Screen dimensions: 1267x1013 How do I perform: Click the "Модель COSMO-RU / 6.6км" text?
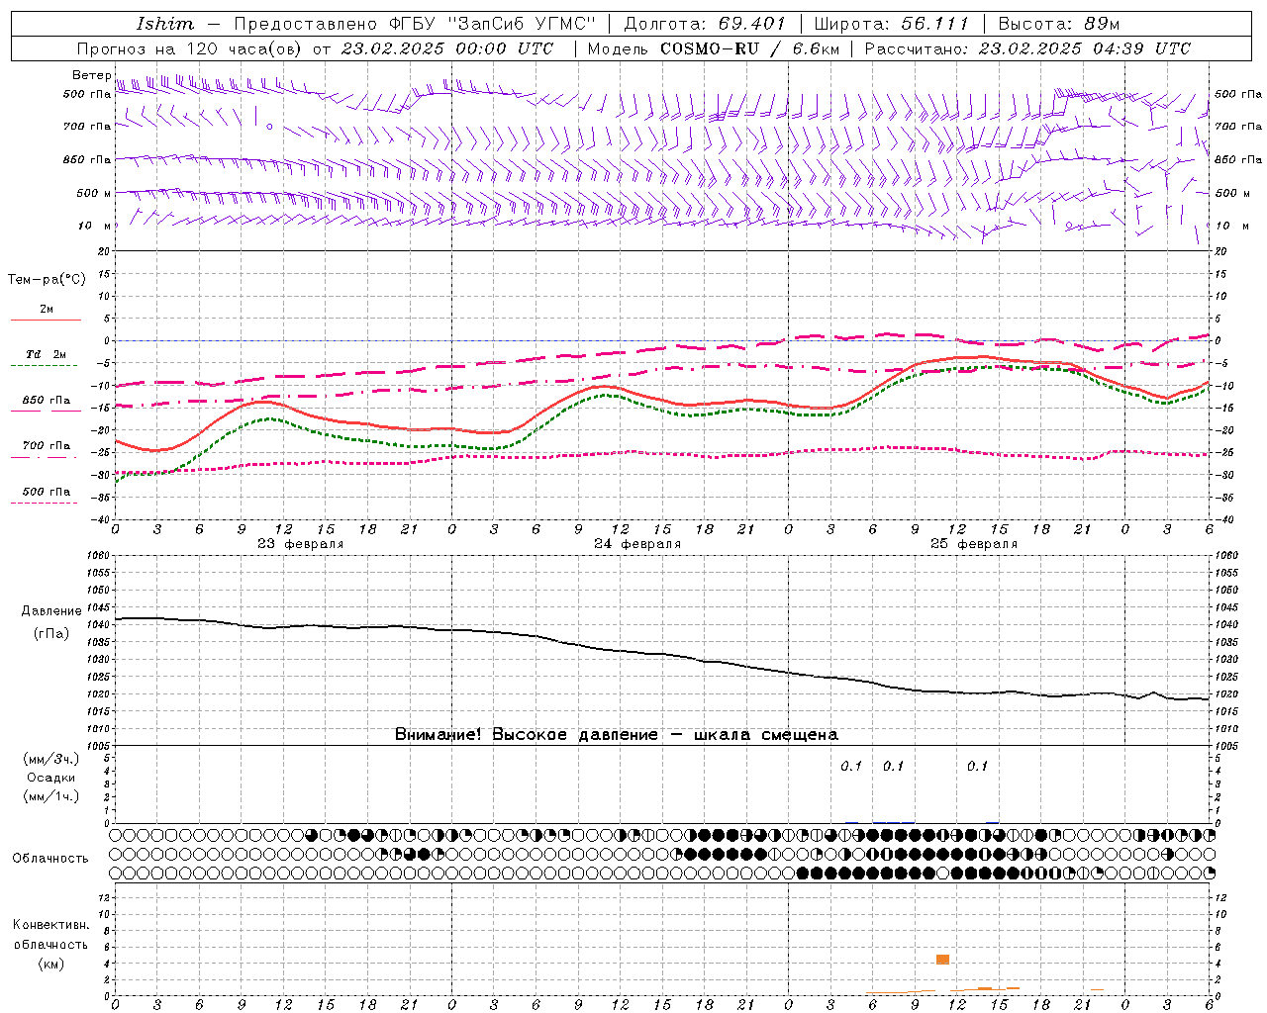714,48
